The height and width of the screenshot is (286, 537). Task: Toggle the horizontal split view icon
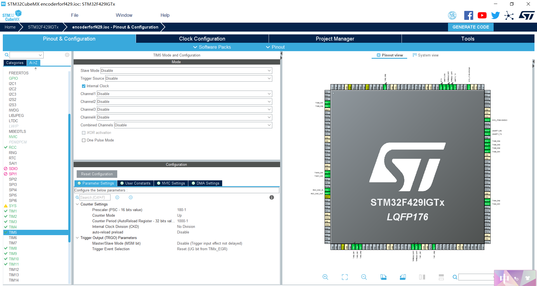coord(441,277)
